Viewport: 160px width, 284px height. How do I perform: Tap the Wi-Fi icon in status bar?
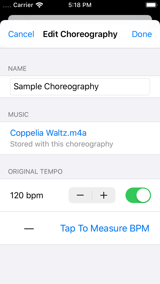tap(39, 5)
